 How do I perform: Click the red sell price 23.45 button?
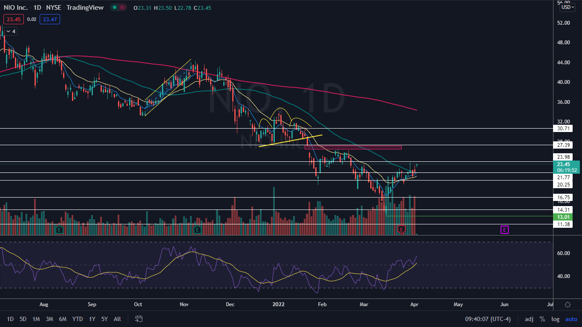13,19
